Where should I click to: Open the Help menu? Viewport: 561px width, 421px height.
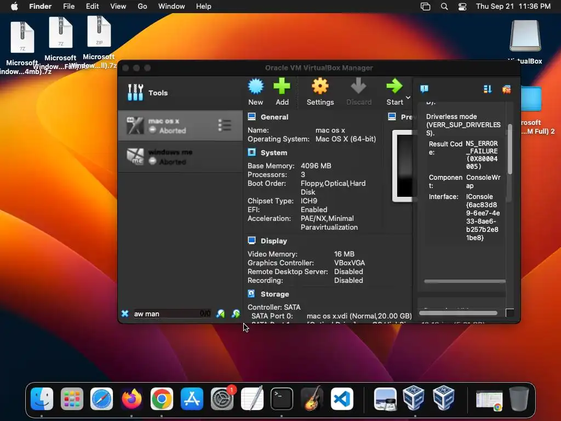(204, 7)
